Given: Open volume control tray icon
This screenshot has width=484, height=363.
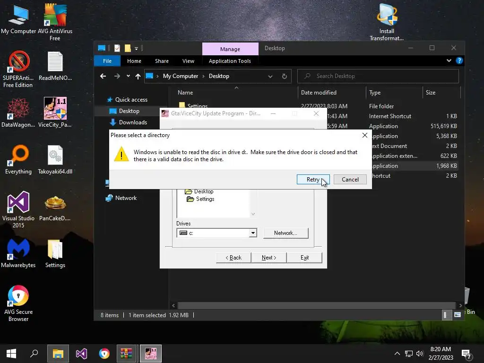Looking at the screenshot, I should click(x=420, y=354).
